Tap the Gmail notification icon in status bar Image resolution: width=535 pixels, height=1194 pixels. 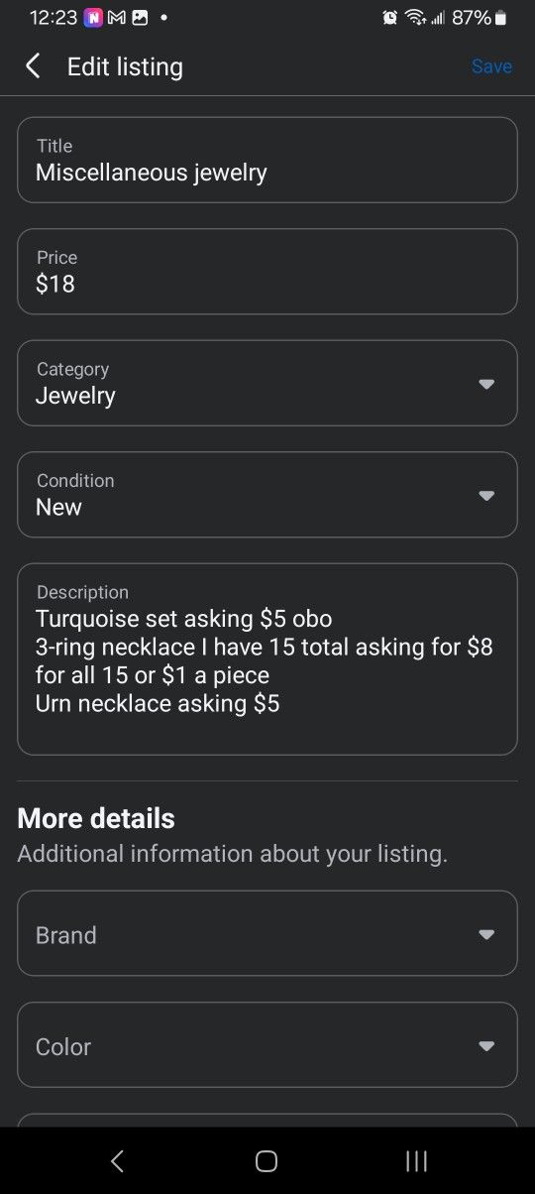click(117, 18)
